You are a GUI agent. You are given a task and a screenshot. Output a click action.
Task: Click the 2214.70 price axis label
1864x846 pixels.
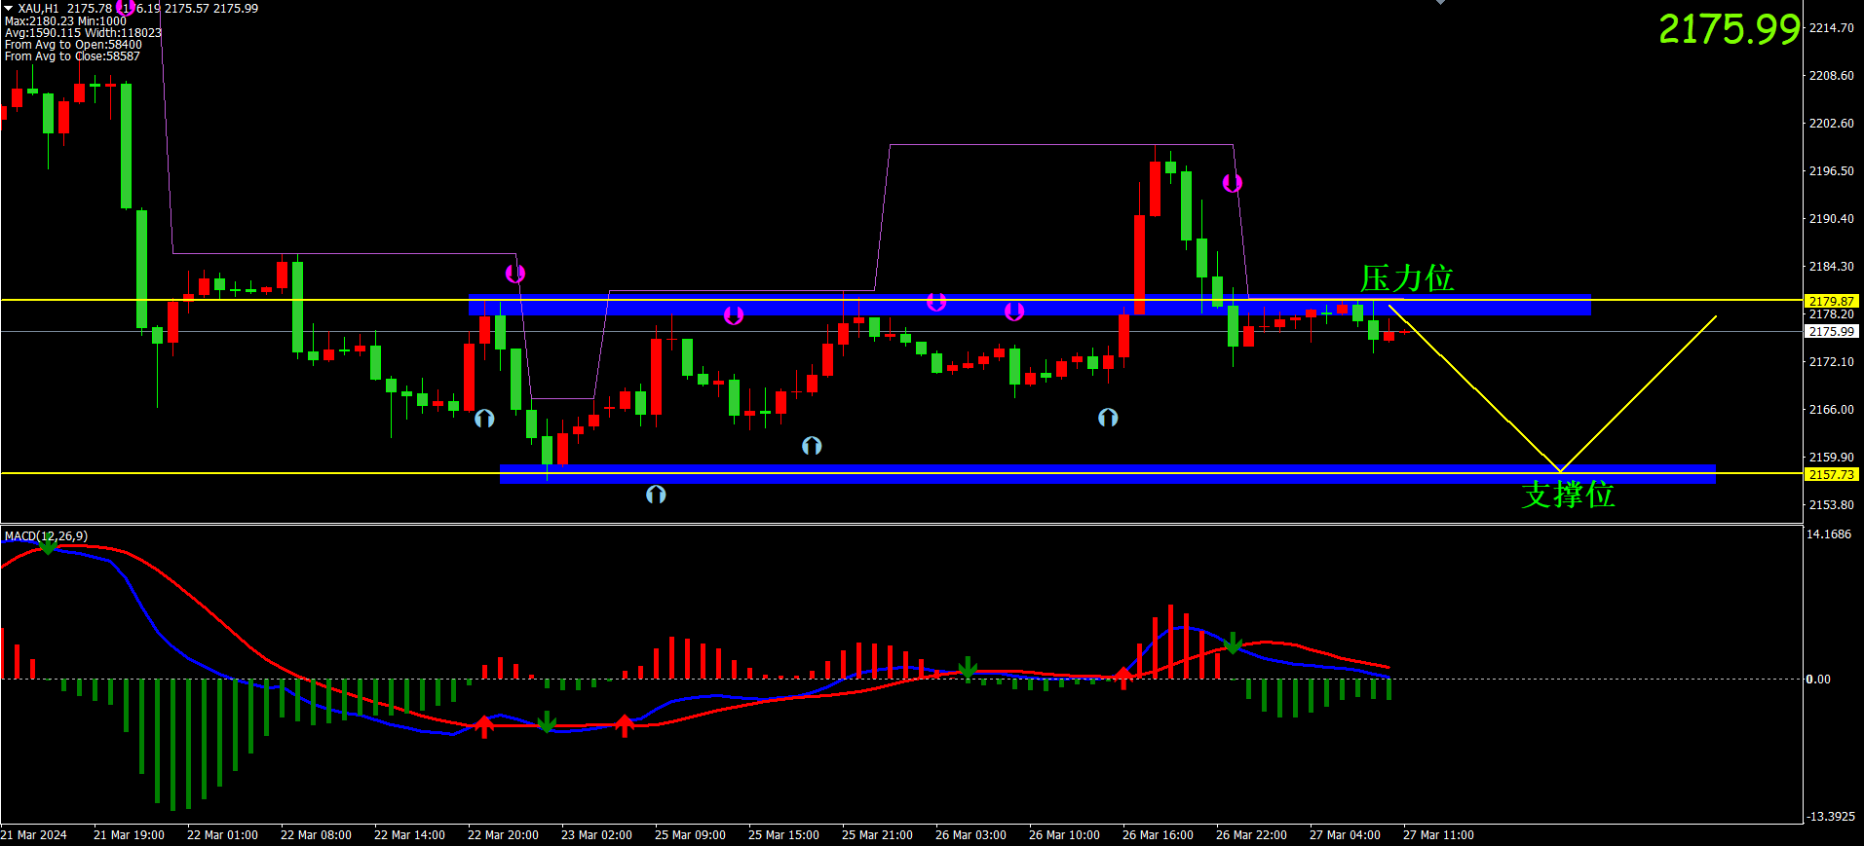point(1832,28)
